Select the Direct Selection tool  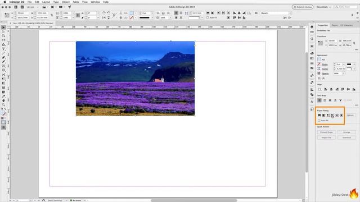click(3, 31)
